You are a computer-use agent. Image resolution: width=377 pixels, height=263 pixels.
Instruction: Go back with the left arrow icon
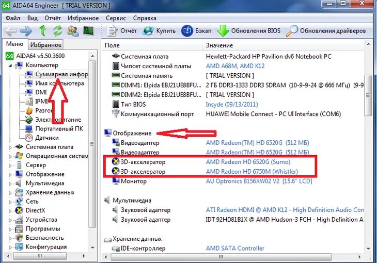(11, 31)
